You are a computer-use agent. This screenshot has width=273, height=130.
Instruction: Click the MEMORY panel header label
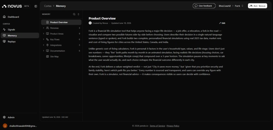point(46,14)
